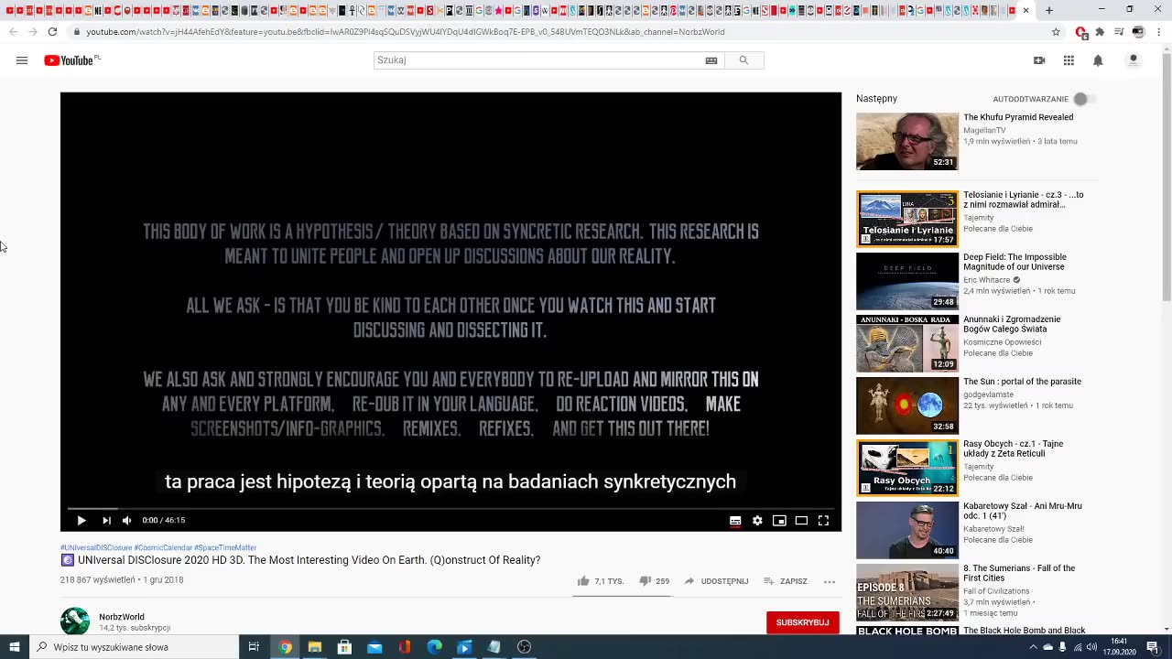The width and height of the screenshot is (1172, 659).
Task: Mute the video volume
Action: point(127,520)
